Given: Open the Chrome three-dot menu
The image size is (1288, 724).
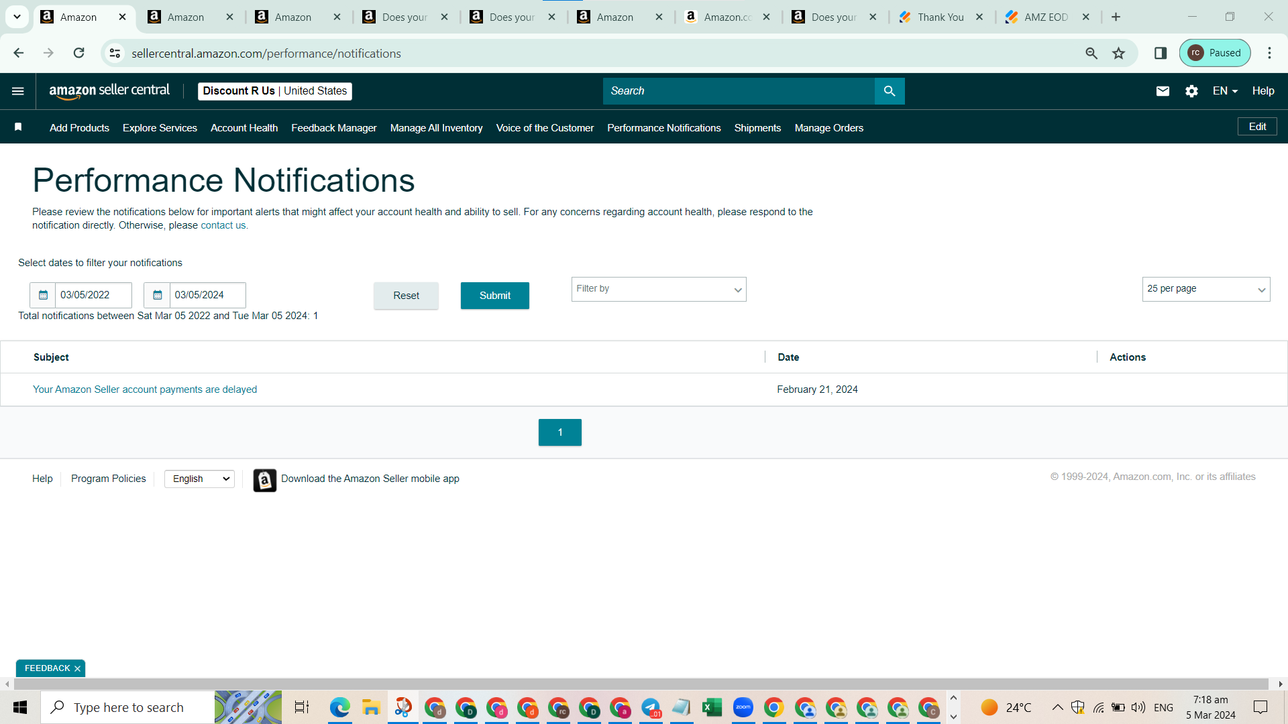Looking at the screenshot, I should tap(1269, 53).
